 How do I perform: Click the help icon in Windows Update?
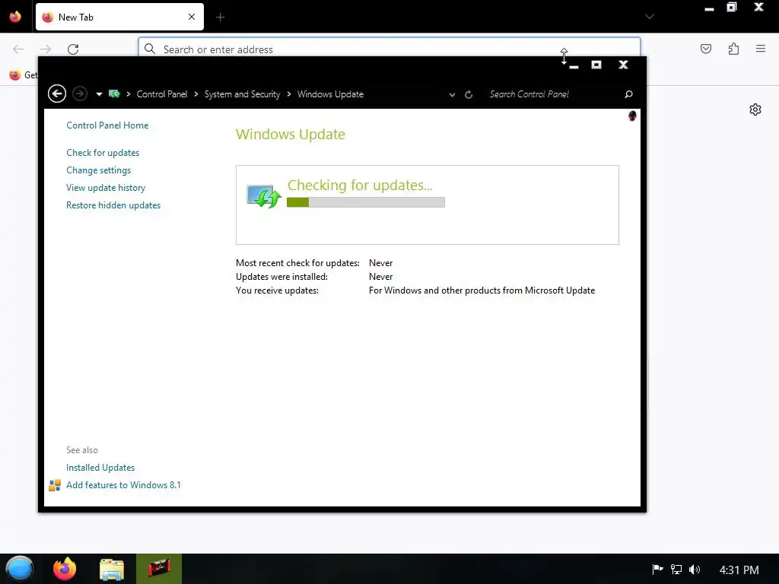tap(632, 116)
